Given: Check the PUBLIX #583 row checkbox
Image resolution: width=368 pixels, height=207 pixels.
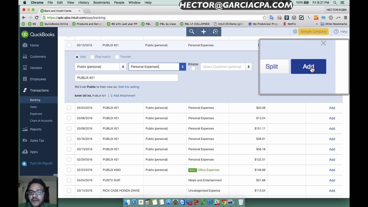Looking at the screenshot, I should 69,170.
